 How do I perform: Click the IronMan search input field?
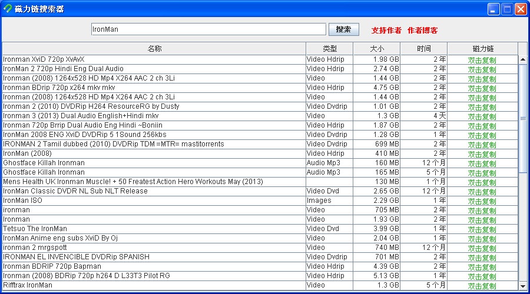tap(208, 29)
